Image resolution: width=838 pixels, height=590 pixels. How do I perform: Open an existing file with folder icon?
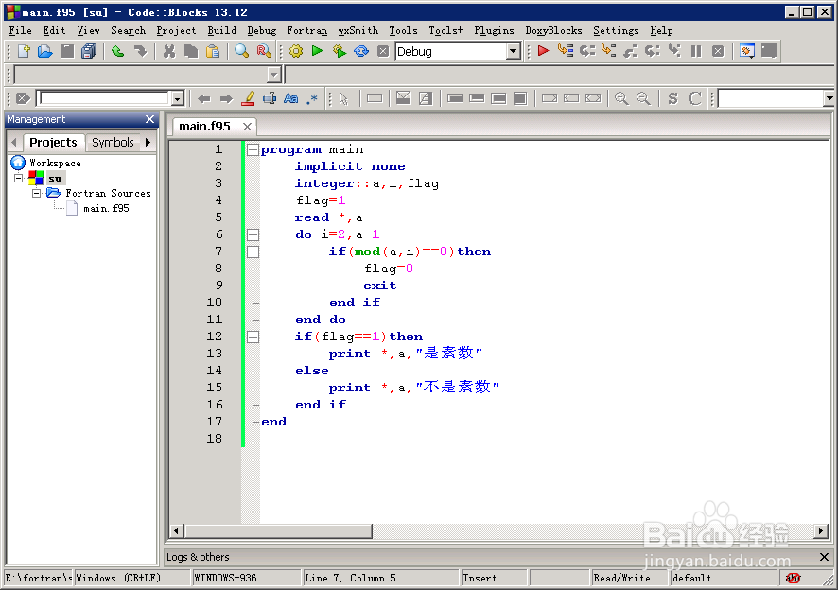[45, 51]
